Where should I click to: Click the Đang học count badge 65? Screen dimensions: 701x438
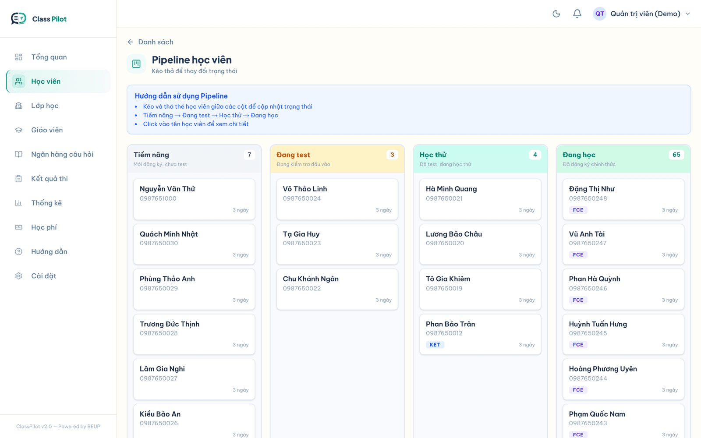[676, 155]
